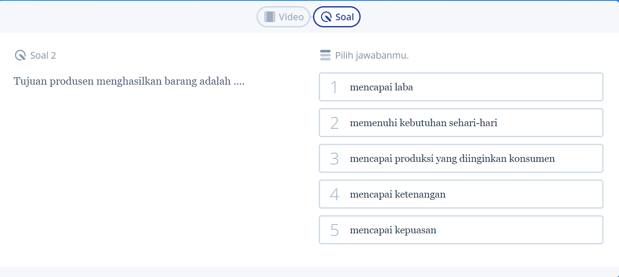This screenshot has height=277, width=619.
Task: Choose the answer mencapai ketenangan
Action: [x=461, y=194]
